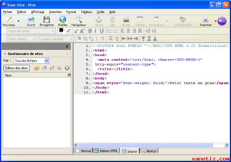Justify text alignment
This screenshot has width=231, height=162.
(x=140, y=31)
